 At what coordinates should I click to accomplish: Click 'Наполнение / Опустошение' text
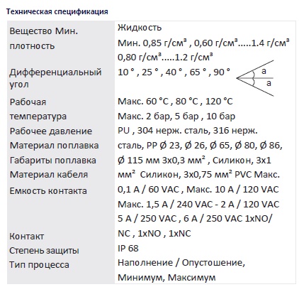(x=180, y=263)
